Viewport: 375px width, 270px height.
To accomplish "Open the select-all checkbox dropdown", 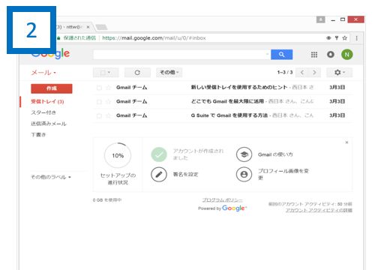I will pyautogui.click(x=106, y=73).
